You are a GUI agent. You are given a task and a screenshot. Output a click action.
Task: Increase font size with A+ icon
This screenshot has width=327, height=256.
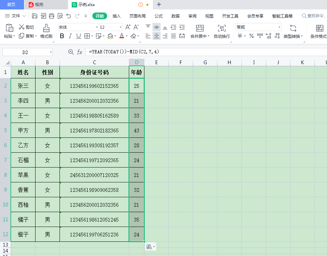pyautogui.click(x=128, y=27)
